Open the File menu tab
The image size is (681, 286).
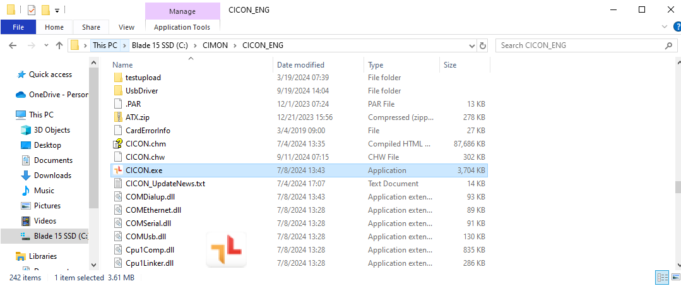(x=18, y=27)
